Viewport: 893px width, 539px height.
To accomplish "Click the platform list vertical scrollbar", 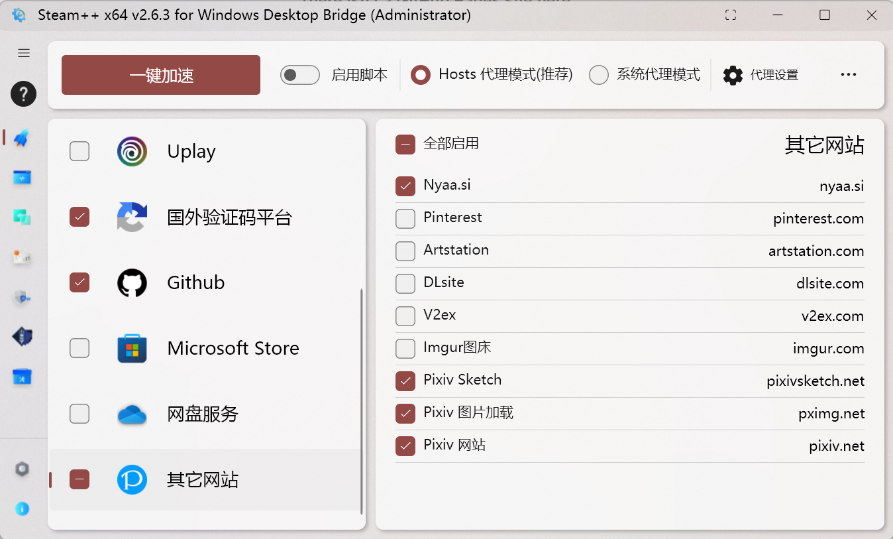I will (x=361, y=402).
